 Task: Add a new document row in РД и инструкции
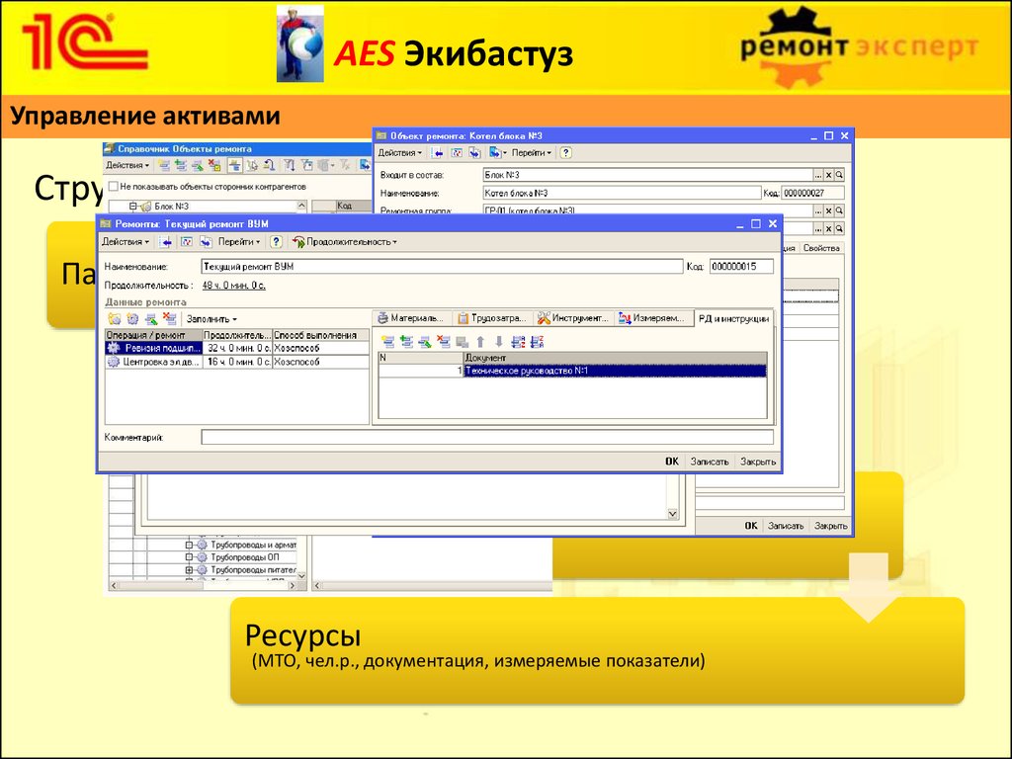[x=387, y=342]
